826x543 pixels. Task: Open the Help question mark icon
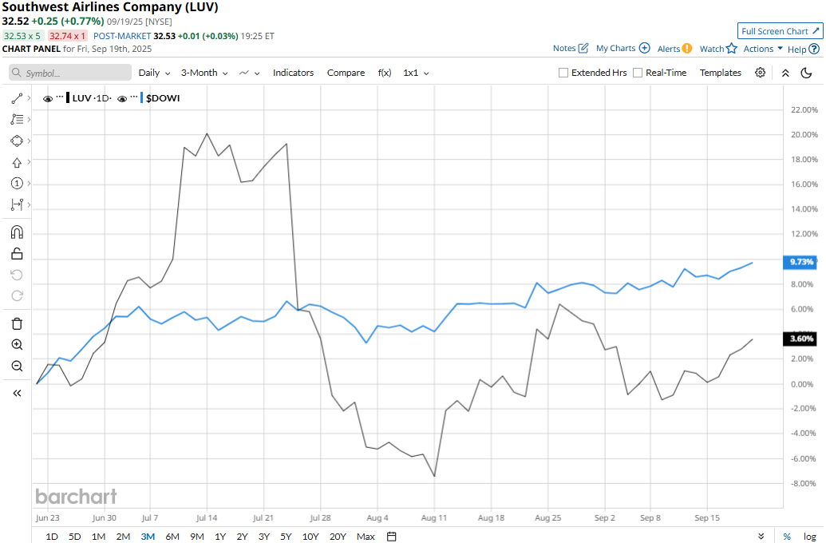[814, 49]
